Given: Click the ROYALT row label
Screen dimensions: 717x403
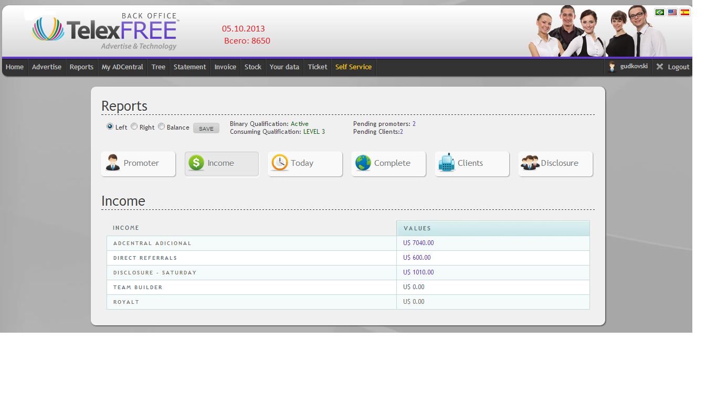Looking at the screenshot, I should point(126,302).
